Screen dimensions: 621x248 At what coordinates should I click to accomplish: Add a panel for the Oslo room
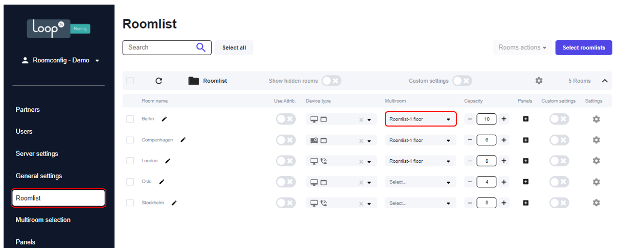pos(525,182)
